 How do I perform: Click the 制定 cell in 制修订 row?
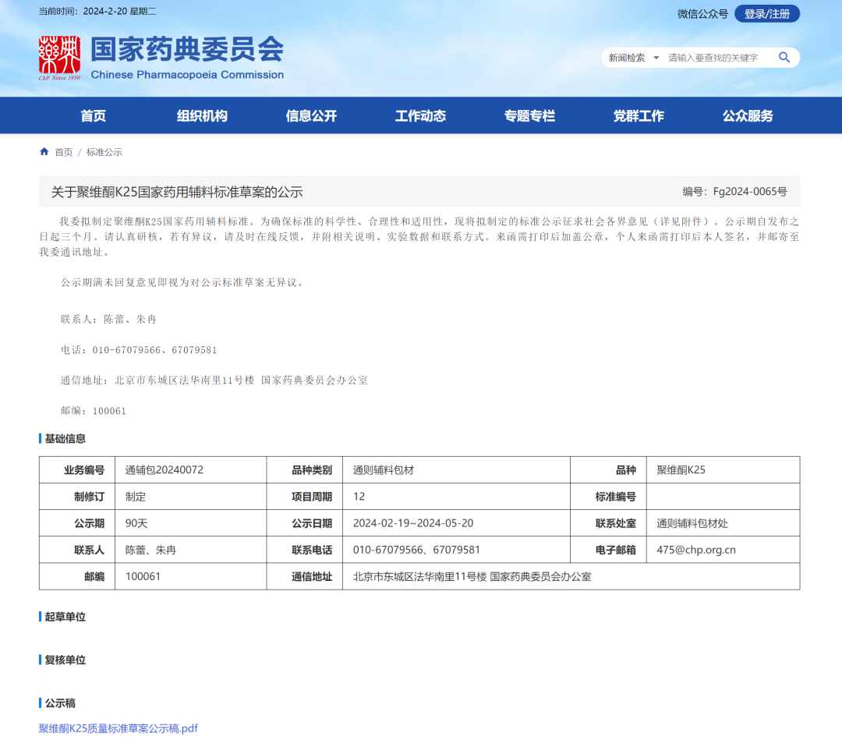[191, 496]
